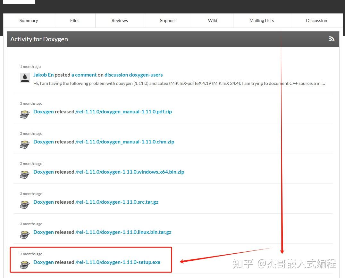Viewport: 345px width, 278px height.
Task: Switch to the Reviews tab
Action: pyautogui.click(x=119, y=20)
